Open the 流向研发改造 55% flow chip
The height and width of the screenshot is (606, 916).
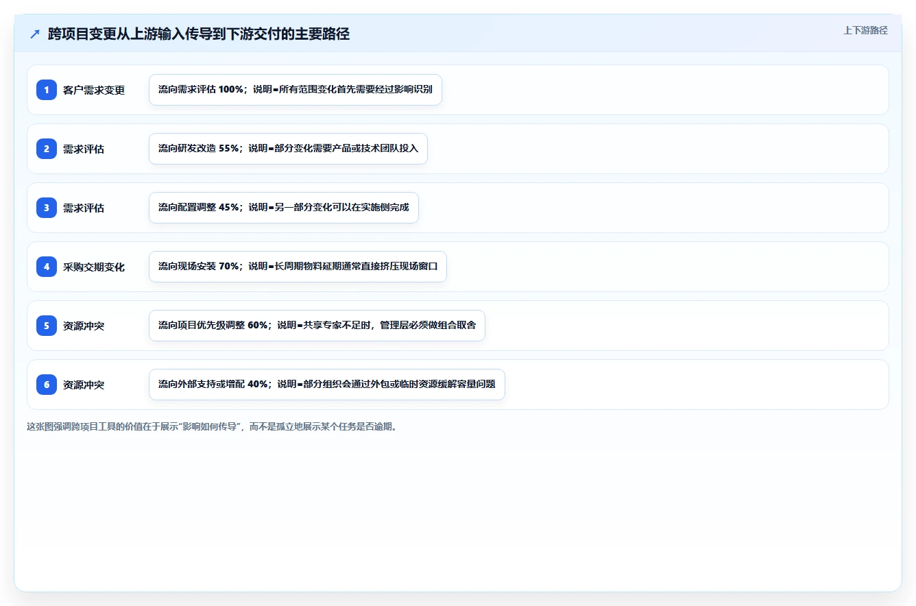pyautogui.click(x=288, y=149)
